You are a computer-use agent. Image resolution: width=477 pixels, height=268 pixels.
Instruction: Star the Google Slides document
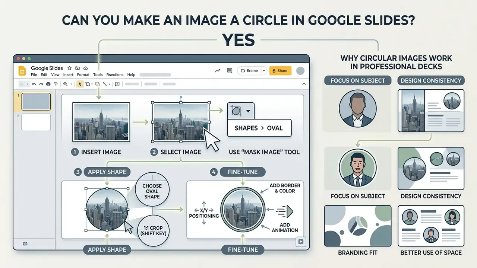tap(70, 68)
